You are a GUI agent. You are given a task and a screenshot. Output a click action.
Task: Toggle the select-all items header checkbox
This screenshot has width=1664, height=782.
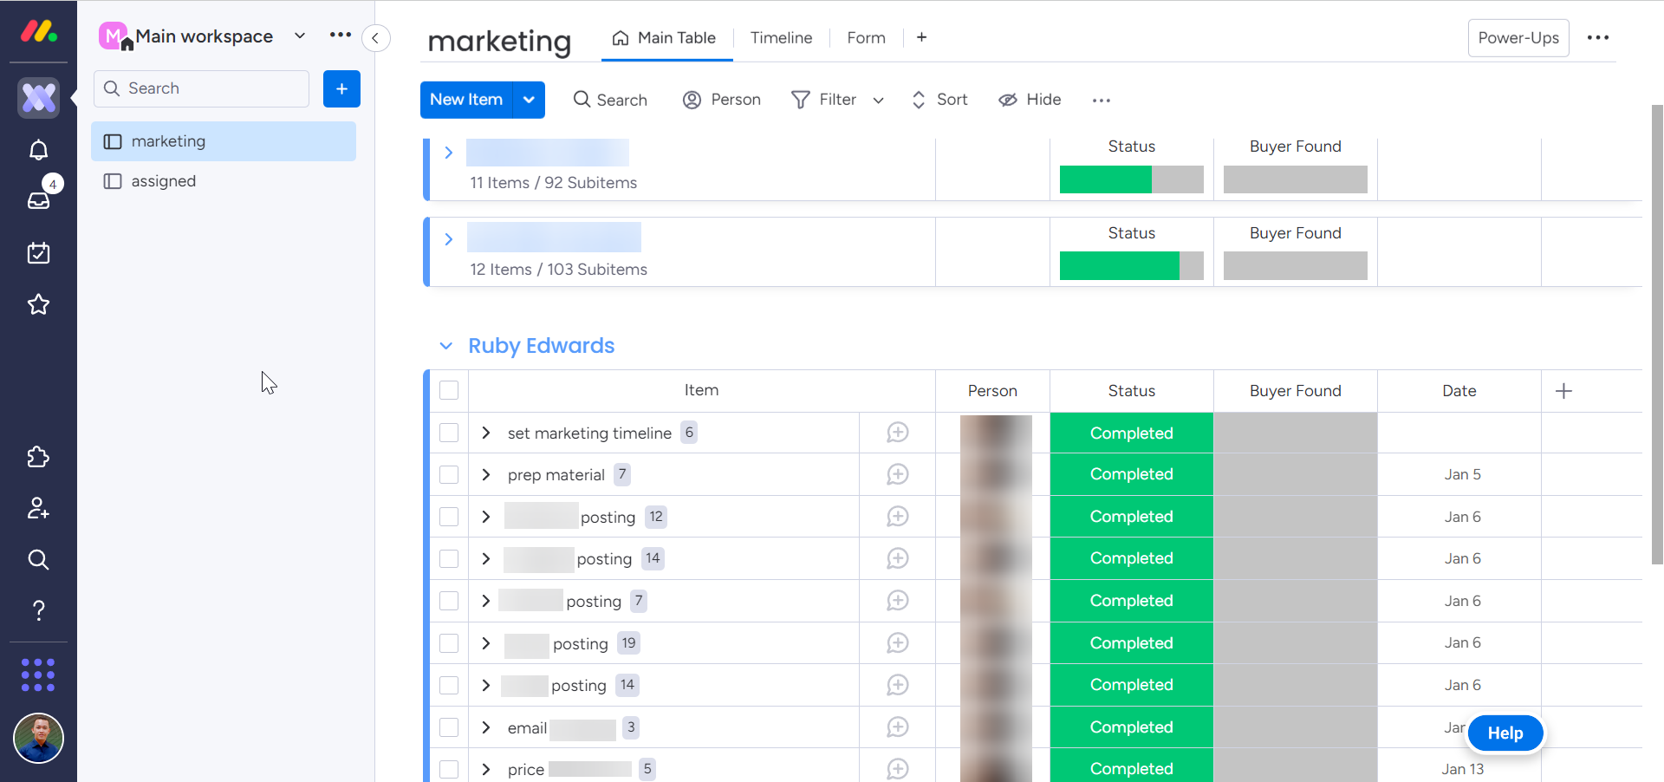click(x=449, y=390)
